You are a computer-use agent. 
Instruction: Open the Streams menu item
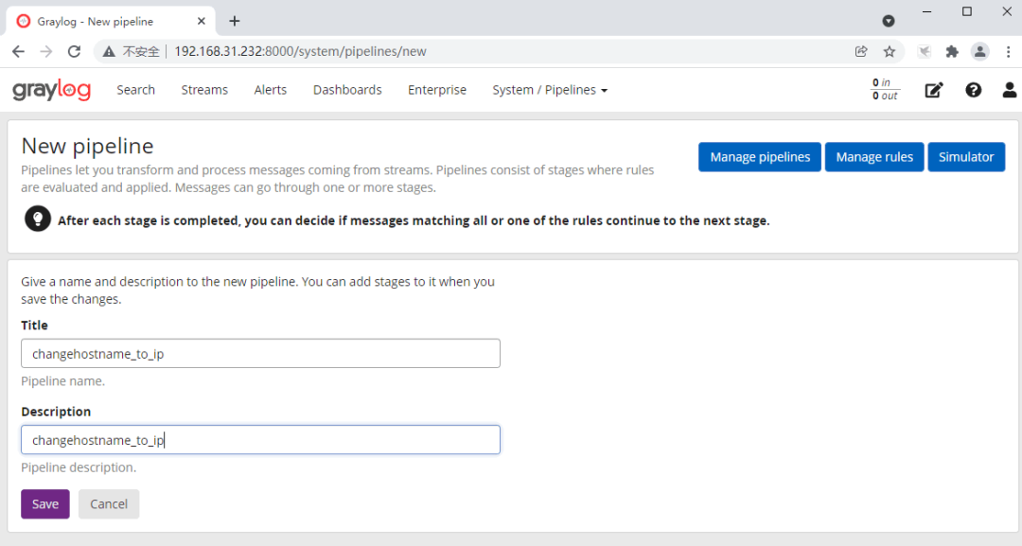[x=204, y=90]
